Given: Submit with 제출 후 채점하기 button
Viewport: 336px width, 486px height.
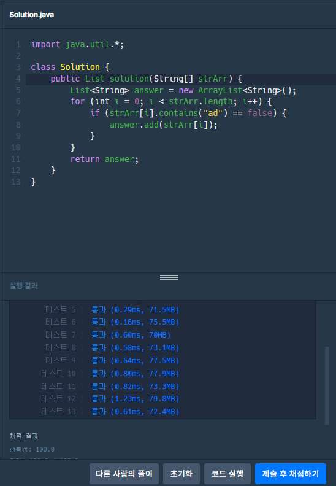Looking at the screenshot, I should (291, 474).
